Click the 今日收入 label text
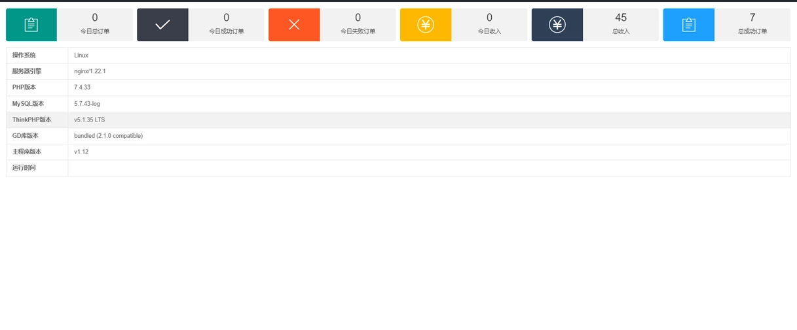The image size is (797, 330). 489,31
